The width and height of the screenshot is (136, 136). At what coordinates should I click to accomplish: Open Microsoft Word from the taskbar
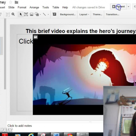point(57,134)
